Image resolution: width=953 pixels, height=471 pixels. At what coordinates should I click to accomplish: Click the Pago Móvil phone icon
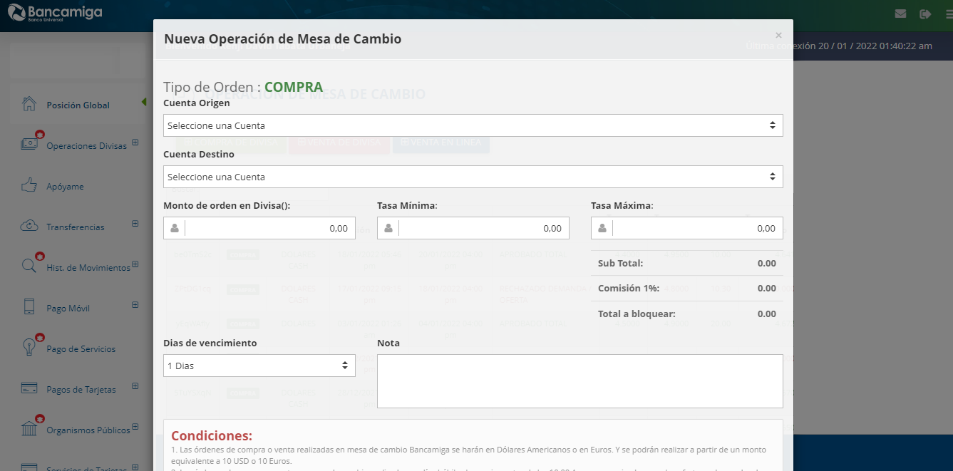click(29, 308)
